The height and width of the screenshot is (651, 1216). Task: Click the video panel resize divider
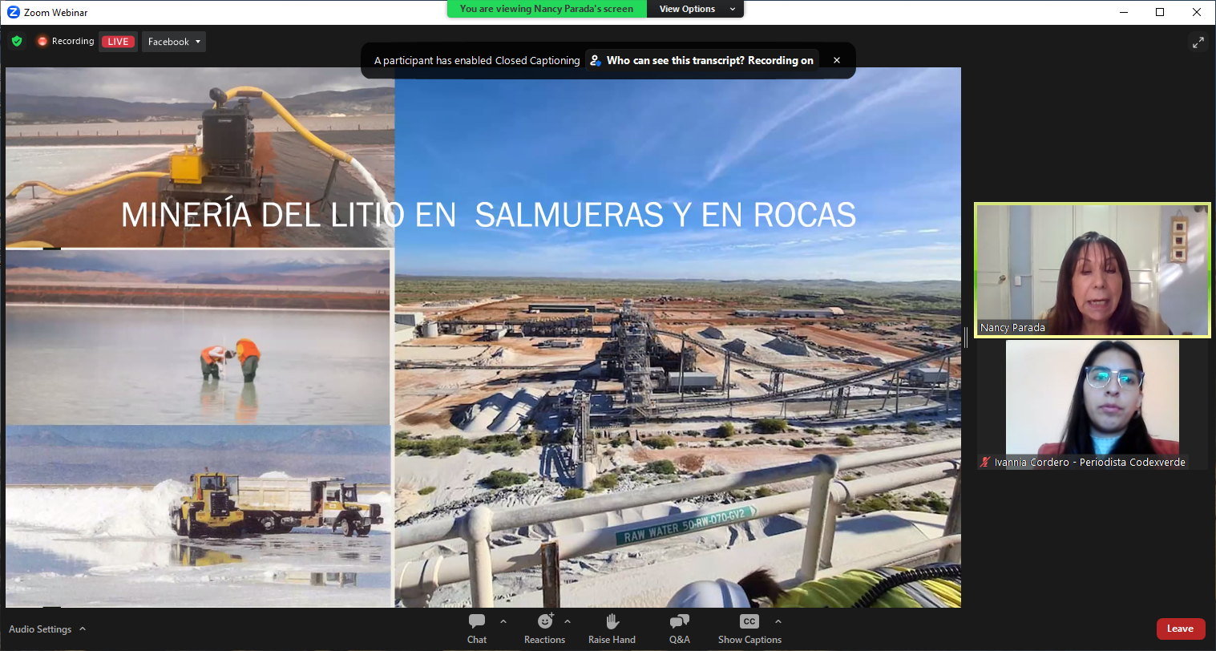point(966,338)
